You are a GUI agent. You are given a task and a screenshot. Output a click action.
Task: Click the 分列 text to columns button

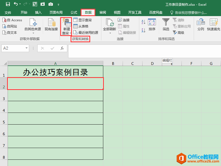tap(201, 25)
